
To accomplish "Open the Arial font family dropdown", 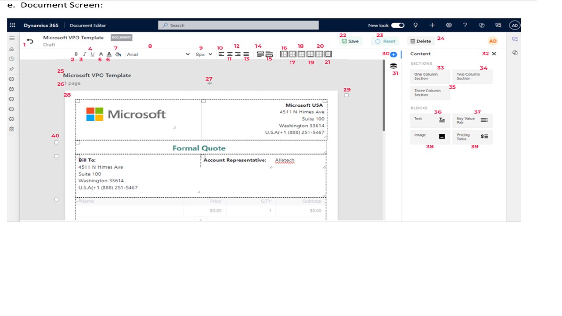I will point(158,54).
